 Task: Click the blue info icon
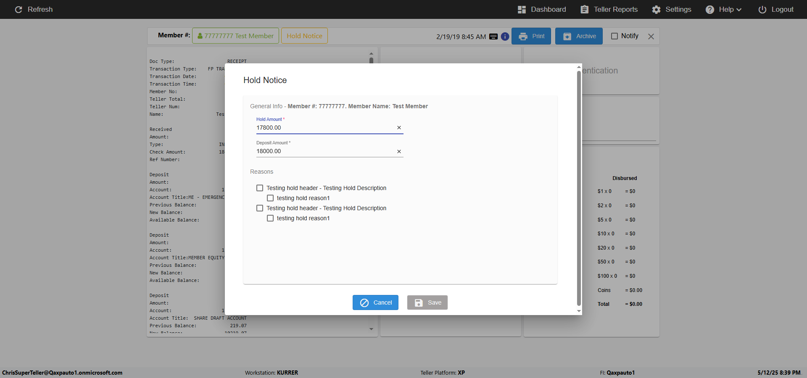click(x=505, y=36)
